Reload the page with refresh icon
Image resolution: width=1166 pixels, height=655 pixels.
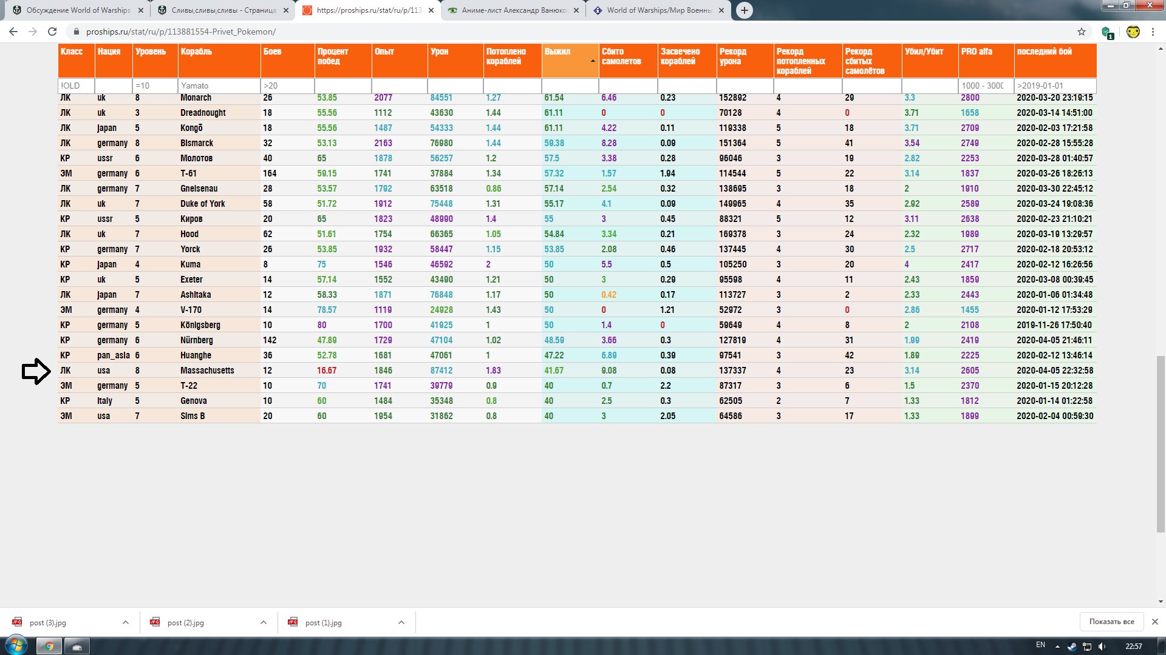click(x=52, y=32)
